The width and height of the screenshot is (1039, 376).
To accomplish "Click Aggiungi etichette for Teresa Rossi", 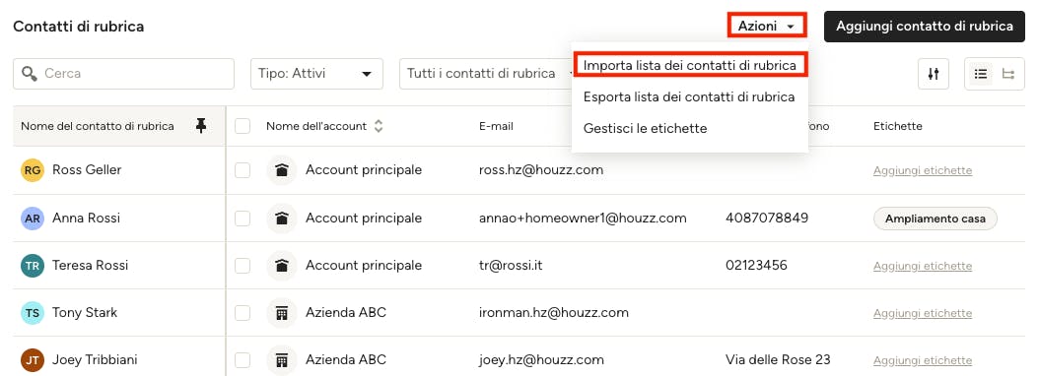I will point(923,266).
